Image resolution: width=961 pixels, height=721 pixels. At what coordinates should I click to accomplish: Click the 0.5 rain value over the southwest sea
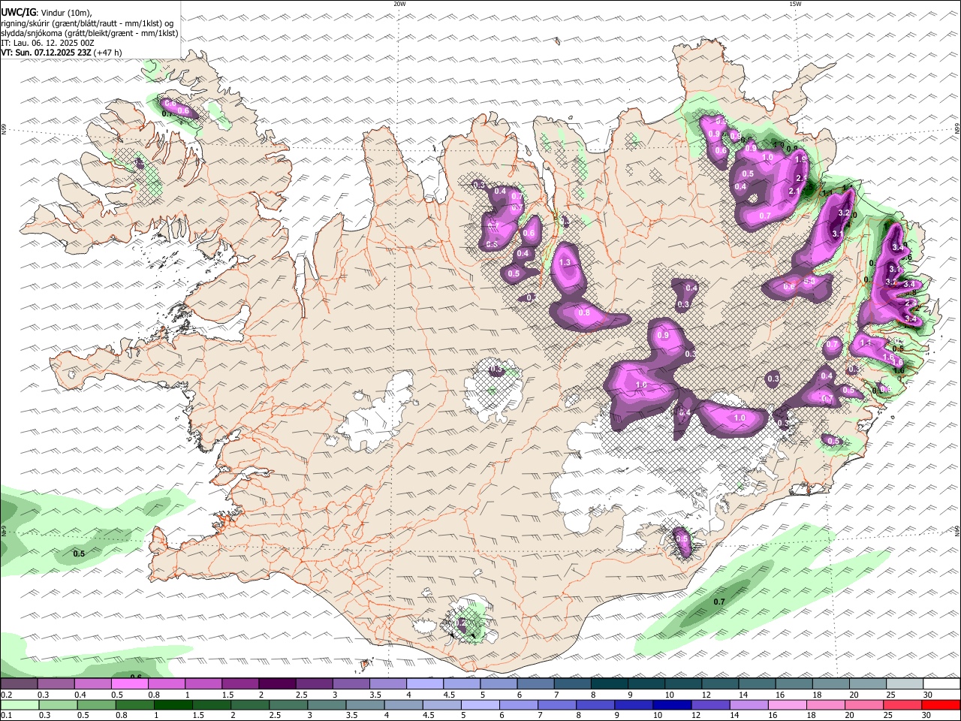tap(79, 554)
